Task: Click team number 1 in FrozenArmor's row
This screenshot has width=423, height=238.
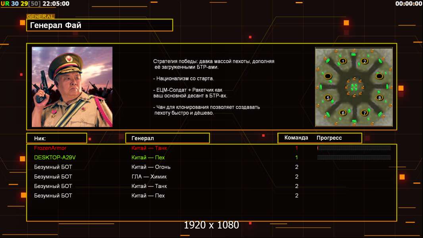Action: point(296,148)
